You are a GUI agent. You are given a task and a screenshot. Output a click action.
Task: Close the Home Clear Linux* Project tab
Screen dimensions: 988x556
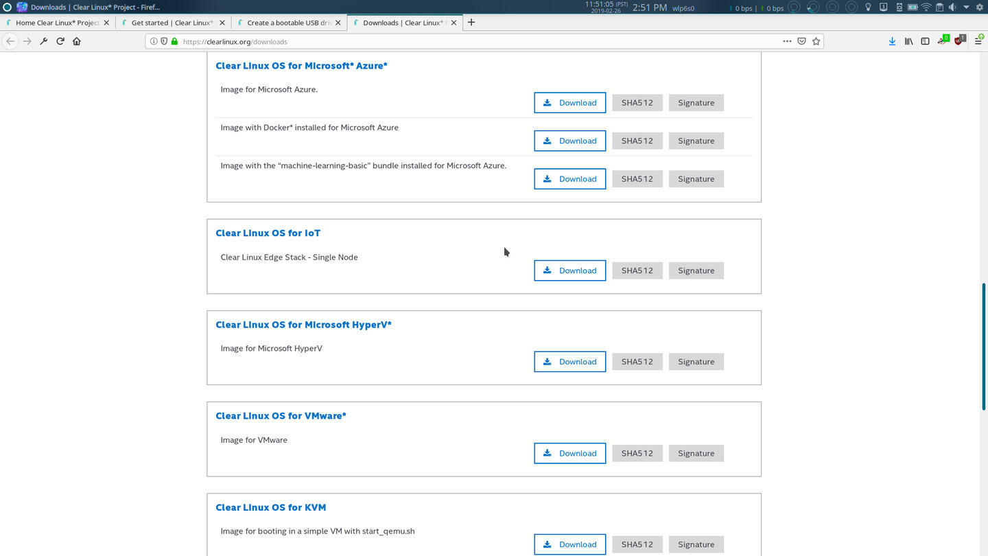[106, 23]
